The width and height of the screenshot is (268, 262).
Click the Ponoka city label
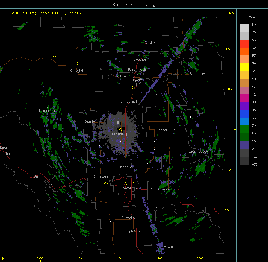point(149,42)
